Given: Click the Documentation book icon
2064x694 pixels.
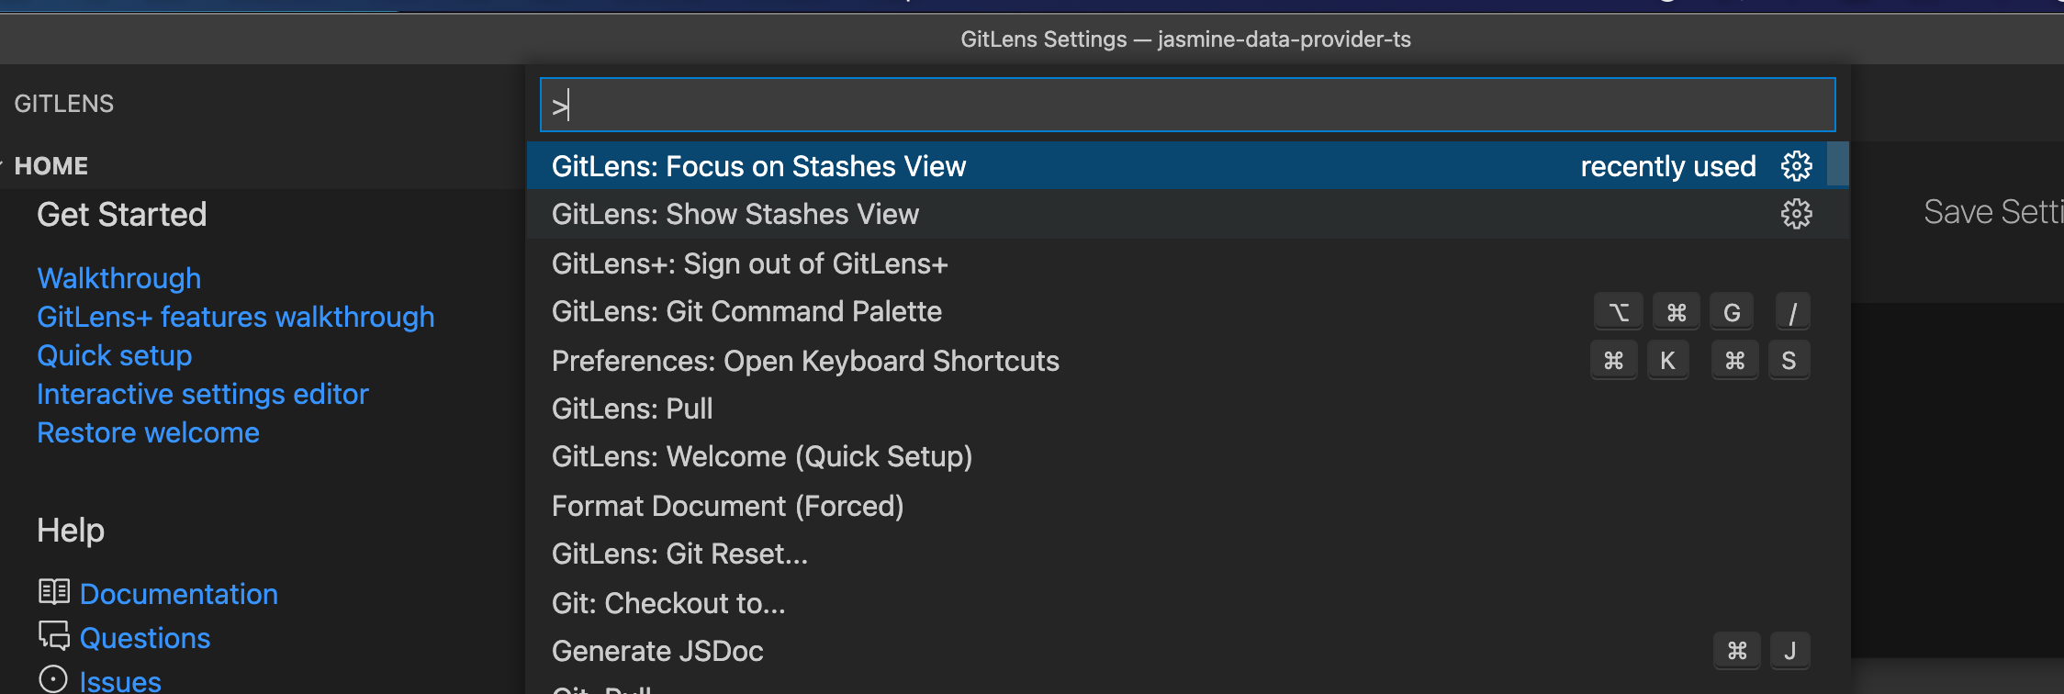Looking at the screenshot, I should click(x=53, y=592).
